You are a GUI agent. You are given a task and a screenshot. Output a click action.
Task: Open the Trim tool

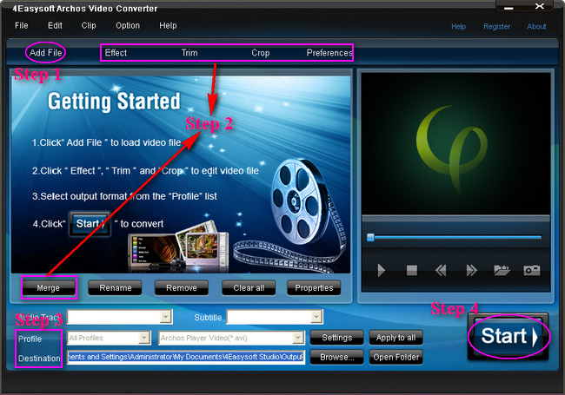point(189,53)
